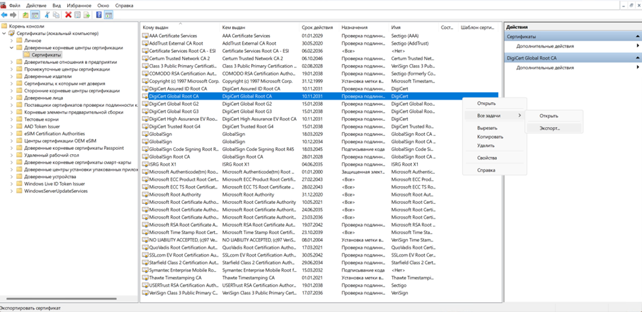Click the certificate icon beside Microsoft Root Authority
The width and height of the screenshot is (642, 312).
pos(145,195)
